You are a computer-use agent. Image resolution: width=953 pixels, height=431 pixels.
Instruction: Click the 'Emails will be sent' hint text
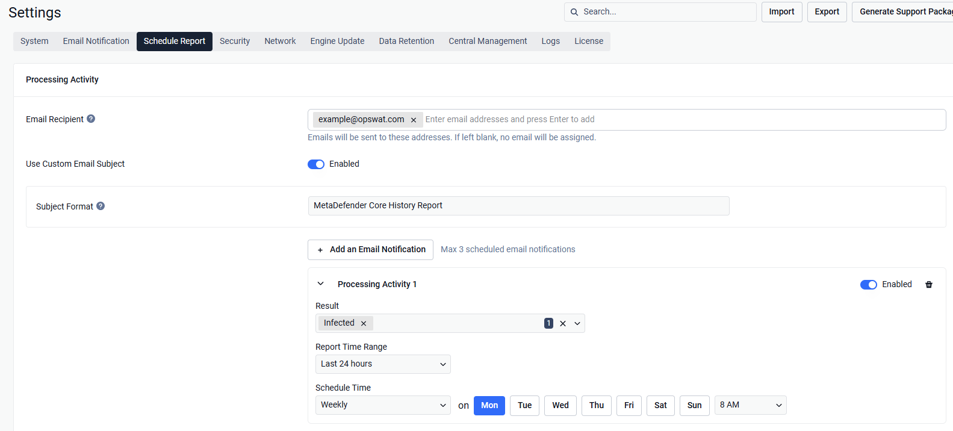[x=452, y=138]
